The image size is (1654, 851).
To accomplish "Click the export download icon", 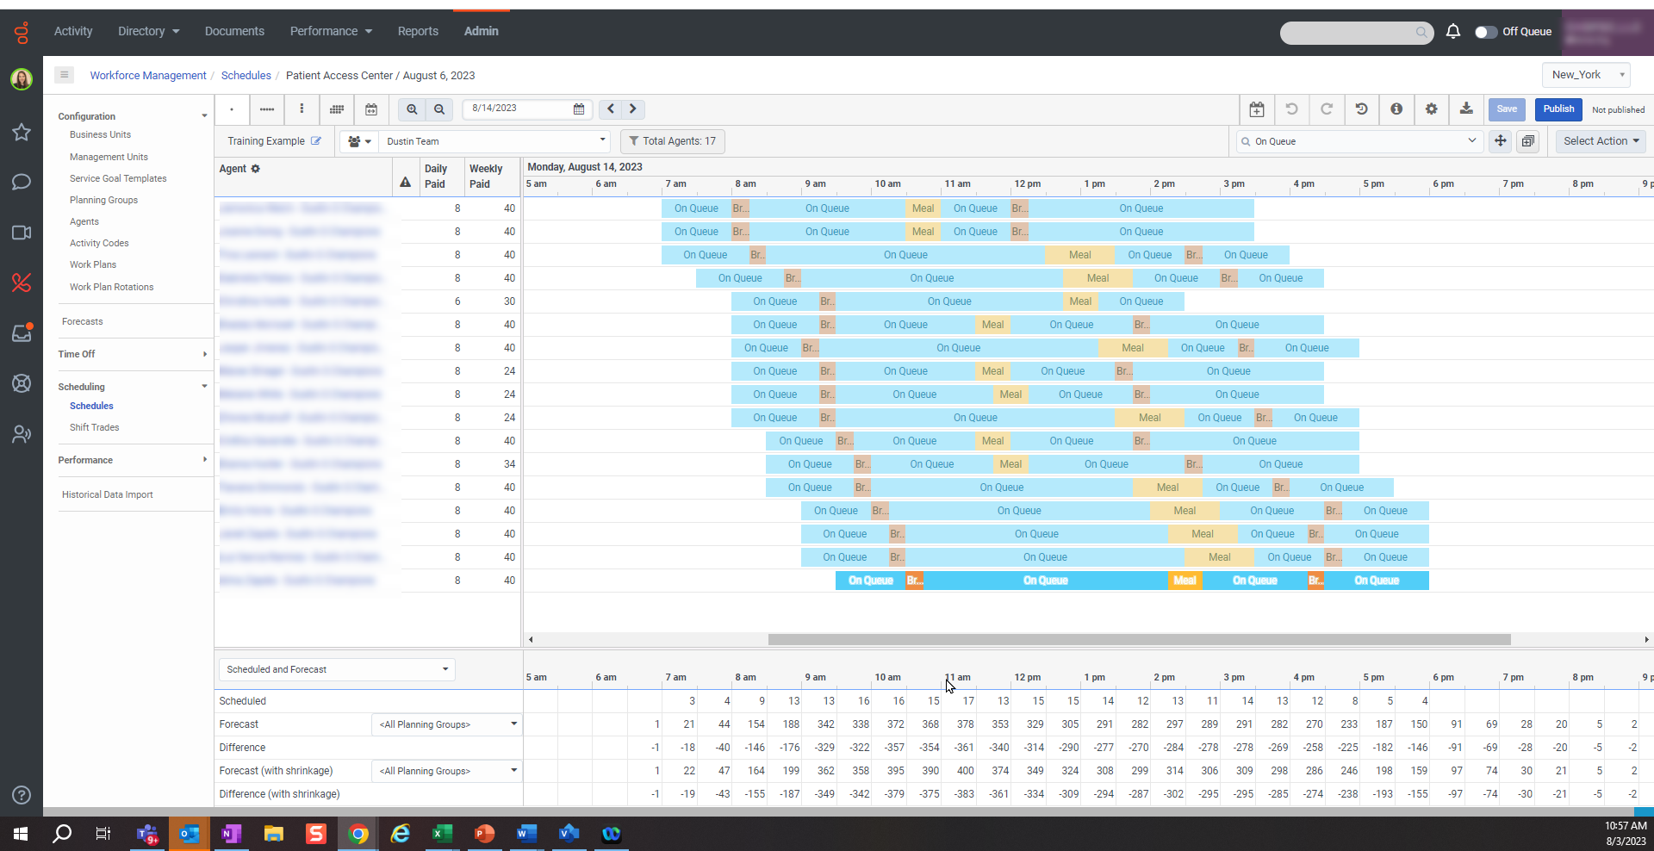I will 1466,109.
